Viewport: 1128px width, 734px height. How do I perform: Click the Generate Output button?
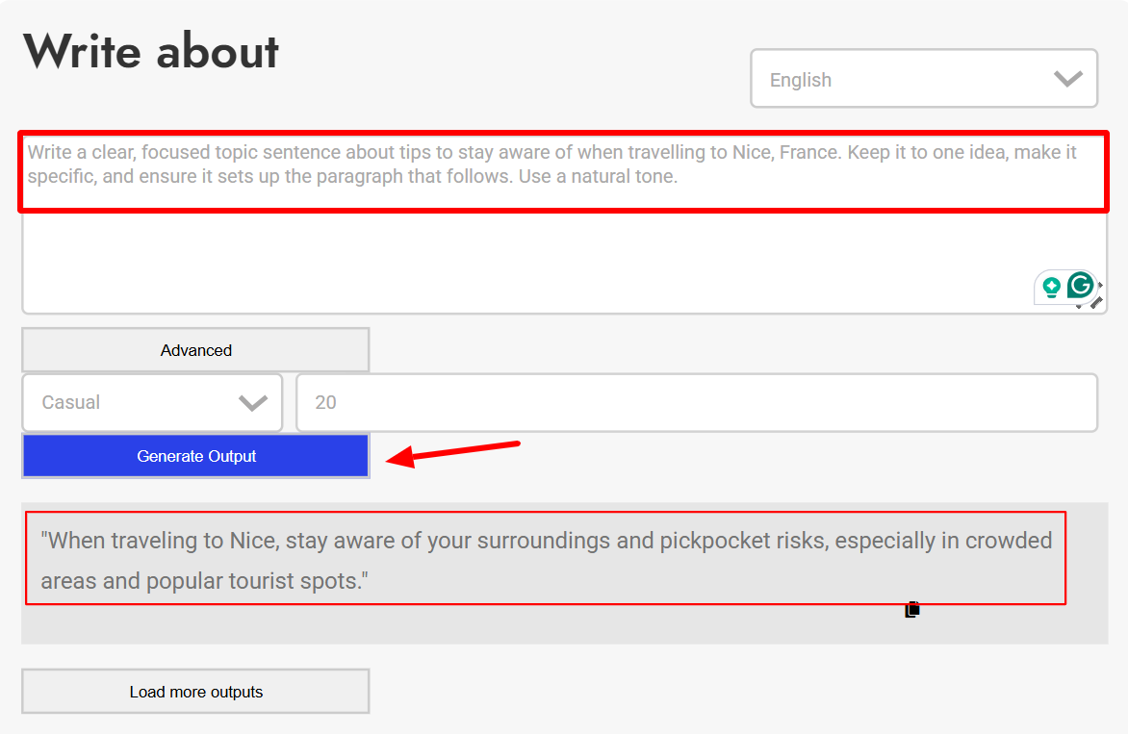tap(195, 456)
